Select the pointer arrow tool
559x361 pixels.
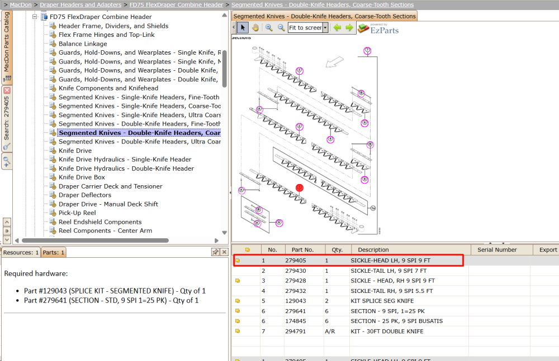tap(243, 27)
